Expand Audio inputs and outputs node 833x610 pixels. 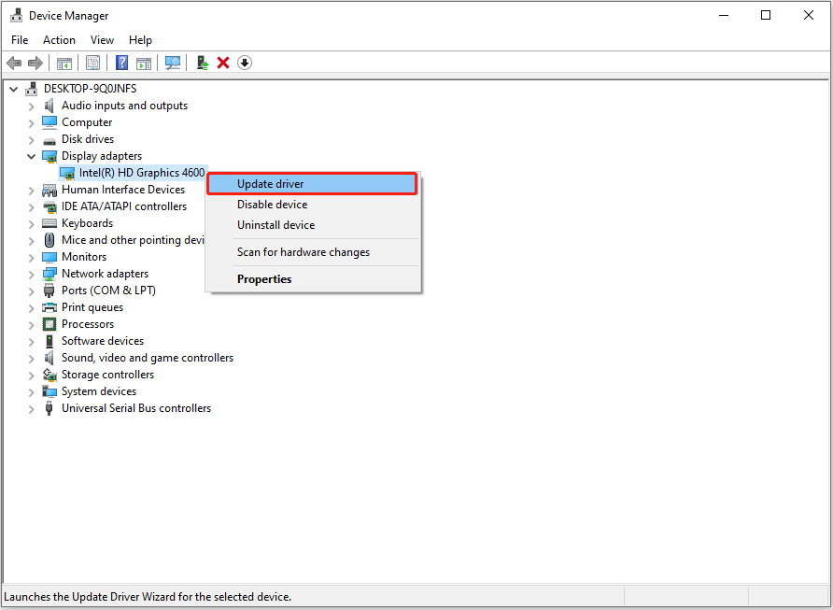[32, 106]
